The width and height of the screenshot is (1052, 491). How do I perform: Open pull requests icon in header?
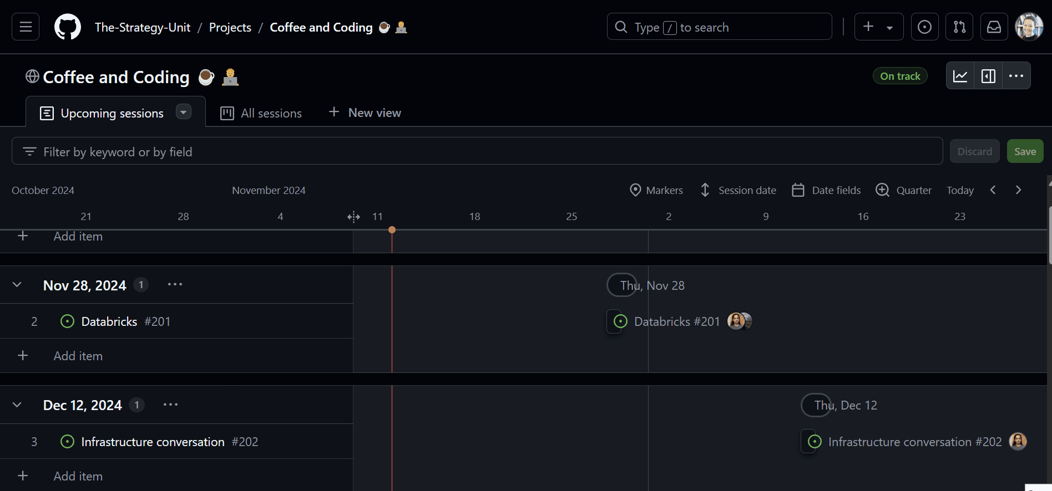pos(959,27)
